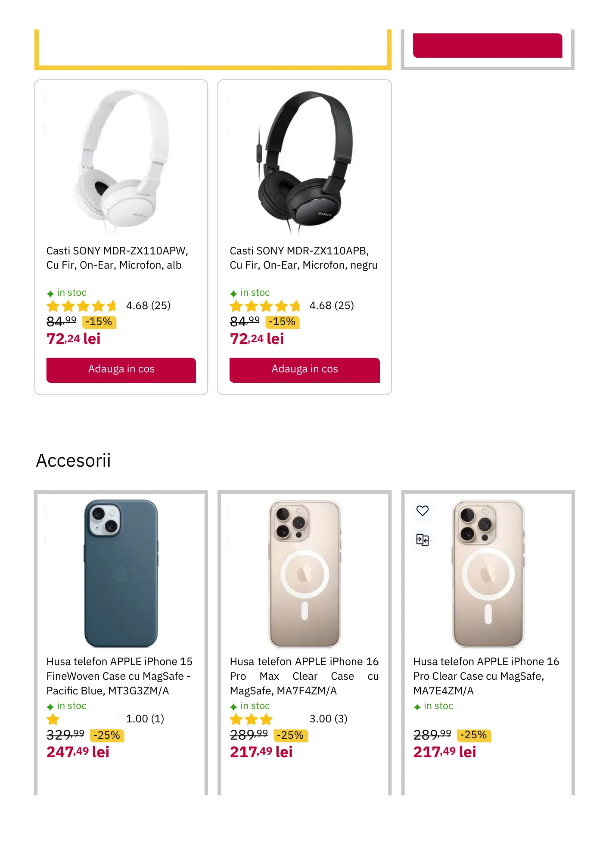Add black Sony MDR-ZX110APB headphones to cart
The width and height of the screenshot is (609, 861).
(x=304, y=369)
